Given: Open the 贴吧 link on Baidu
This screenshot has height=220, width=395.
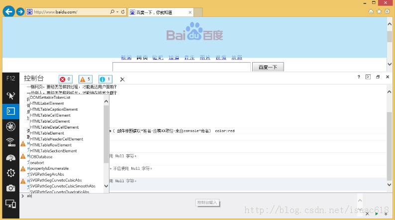Looking at the screenshot, I should coord(158,58).
